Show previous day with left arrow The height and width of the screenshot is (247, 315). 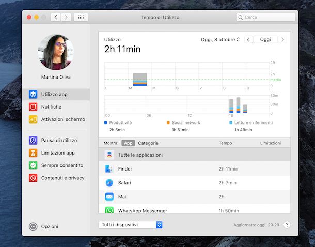pos(248,40)
